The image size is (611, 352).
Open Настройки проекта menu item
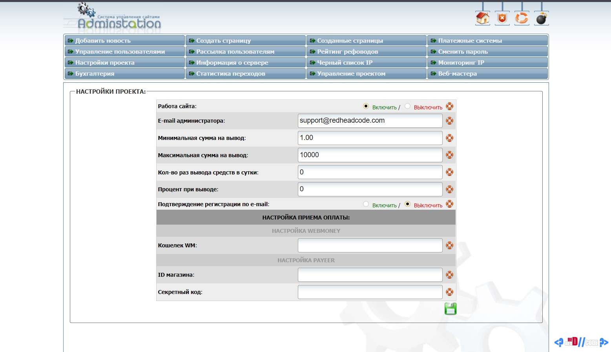(x=124, y=62)
